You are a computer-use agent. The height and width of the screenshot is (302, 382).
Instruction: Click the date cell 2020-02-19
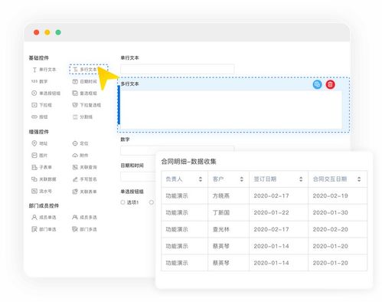(x=330, y=195)
